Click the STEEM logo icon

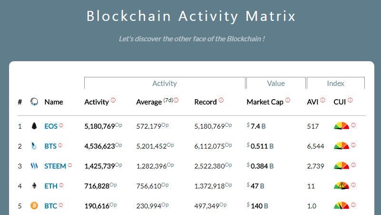coord(34,166)
